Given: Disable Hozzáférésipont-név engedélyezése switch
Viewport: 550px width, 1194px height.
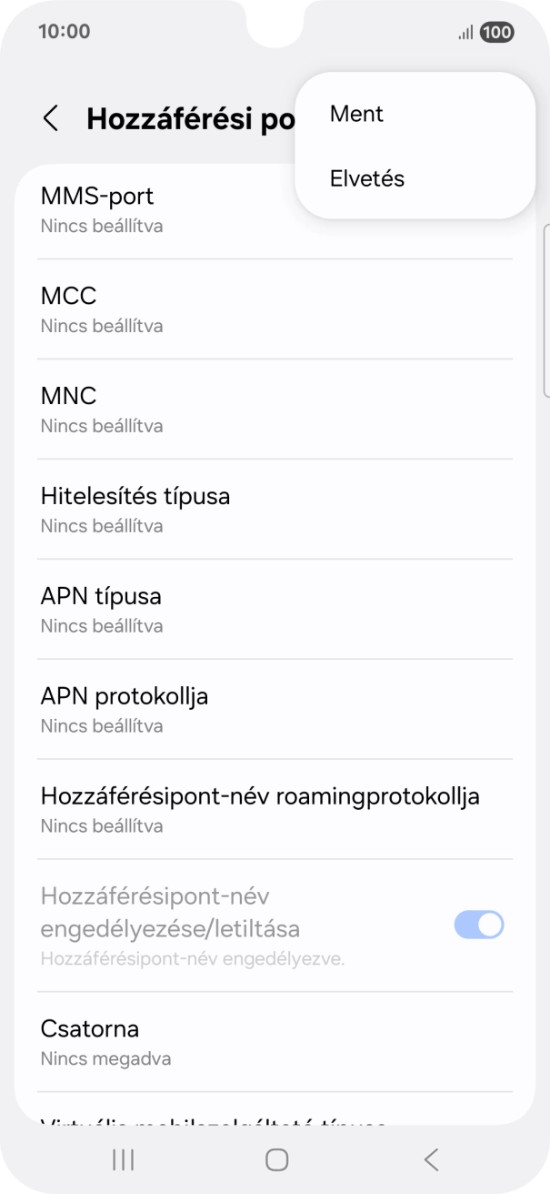Looking at the screenshot, I should [479, 924].
